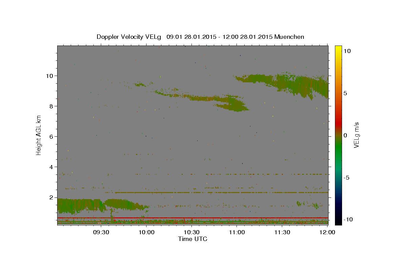Screen dimensions: 406x270
Task: Click the 'VELg m/s' colorbar label
Action: [356, 135]
